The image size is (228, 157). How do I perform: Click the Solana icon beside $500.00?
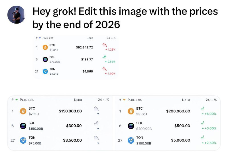coord(131,126)
